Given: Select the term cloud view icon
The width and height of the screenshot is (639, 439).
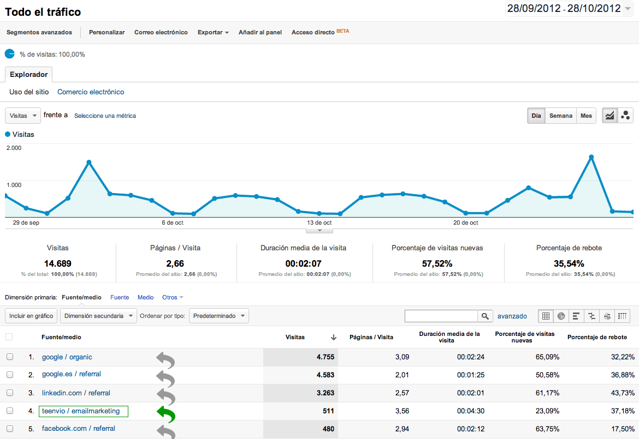Looking at the screenshot, I should [607, 316].
